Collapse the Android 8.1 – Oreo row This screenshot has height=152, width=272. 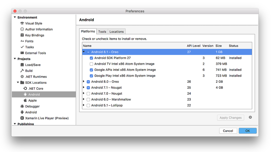84,52
